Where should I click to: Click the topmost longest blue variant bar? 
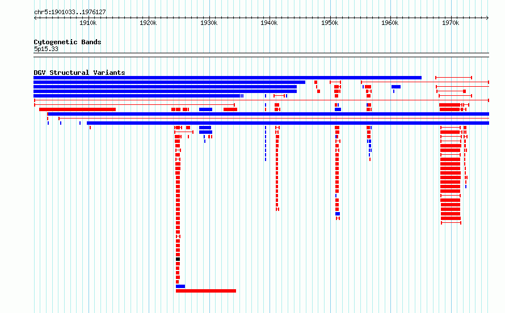point(228,78)
